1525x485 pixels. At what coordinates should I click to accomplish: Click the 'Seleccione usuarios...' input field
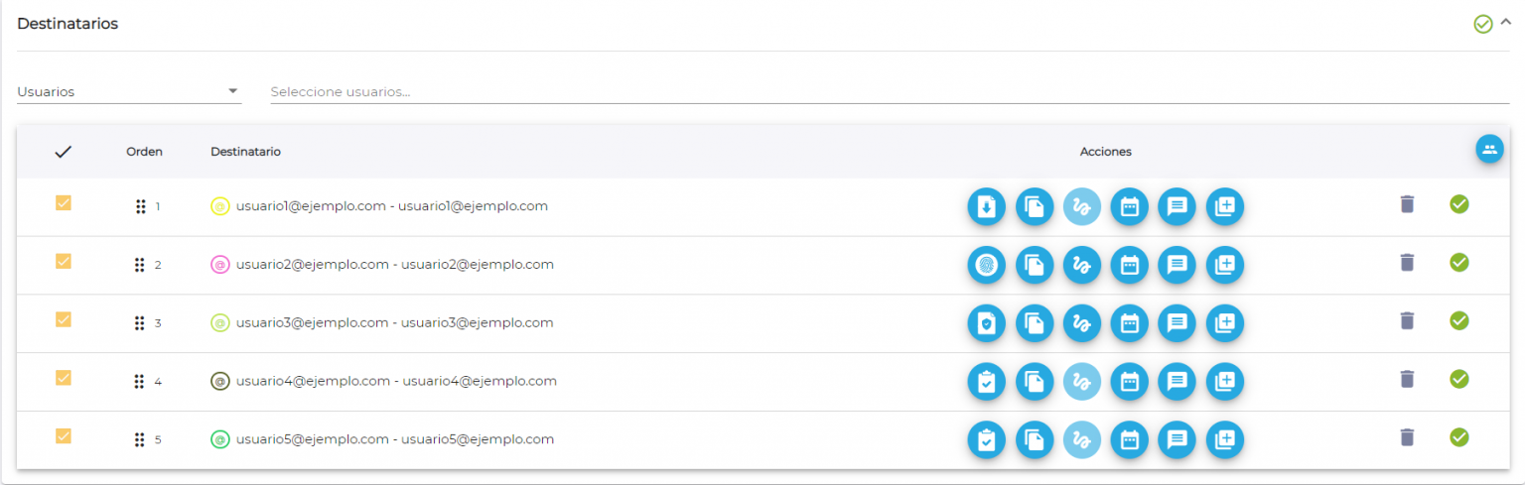click(x=889, y=91)
